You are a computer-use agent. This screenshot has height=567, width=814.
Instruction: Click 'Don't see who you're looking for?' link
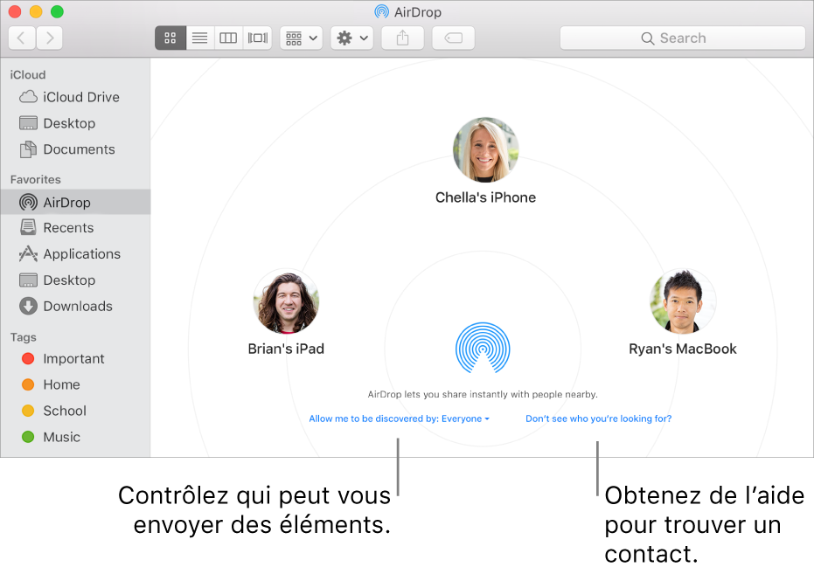(598, 418)
